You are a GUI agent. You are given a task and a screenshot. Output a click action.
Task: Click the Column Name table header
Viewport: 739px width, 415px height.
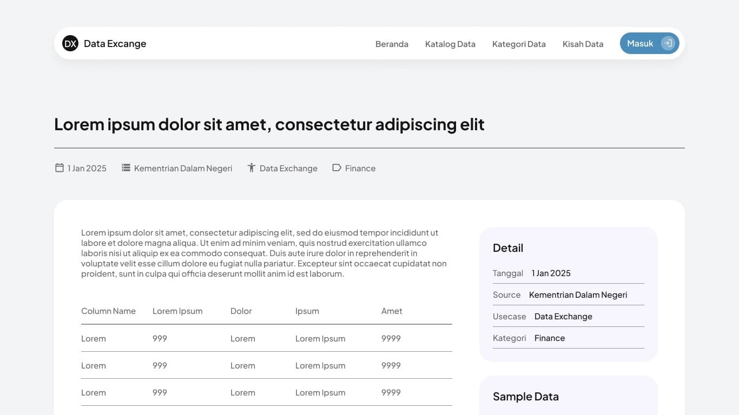(x=108, y=311)
